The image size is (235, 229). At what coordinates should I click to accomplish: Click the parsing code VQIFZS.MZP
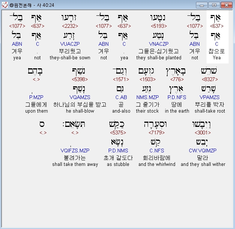coord(75,151)
